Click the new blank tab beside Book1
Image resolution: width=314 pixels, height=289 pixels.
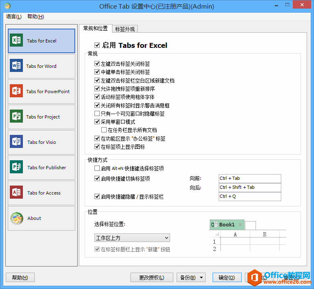(250, 226)
